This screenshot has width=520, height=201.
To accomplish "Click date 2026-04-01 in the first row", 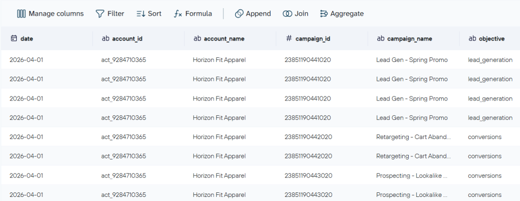I will [26, 60].
